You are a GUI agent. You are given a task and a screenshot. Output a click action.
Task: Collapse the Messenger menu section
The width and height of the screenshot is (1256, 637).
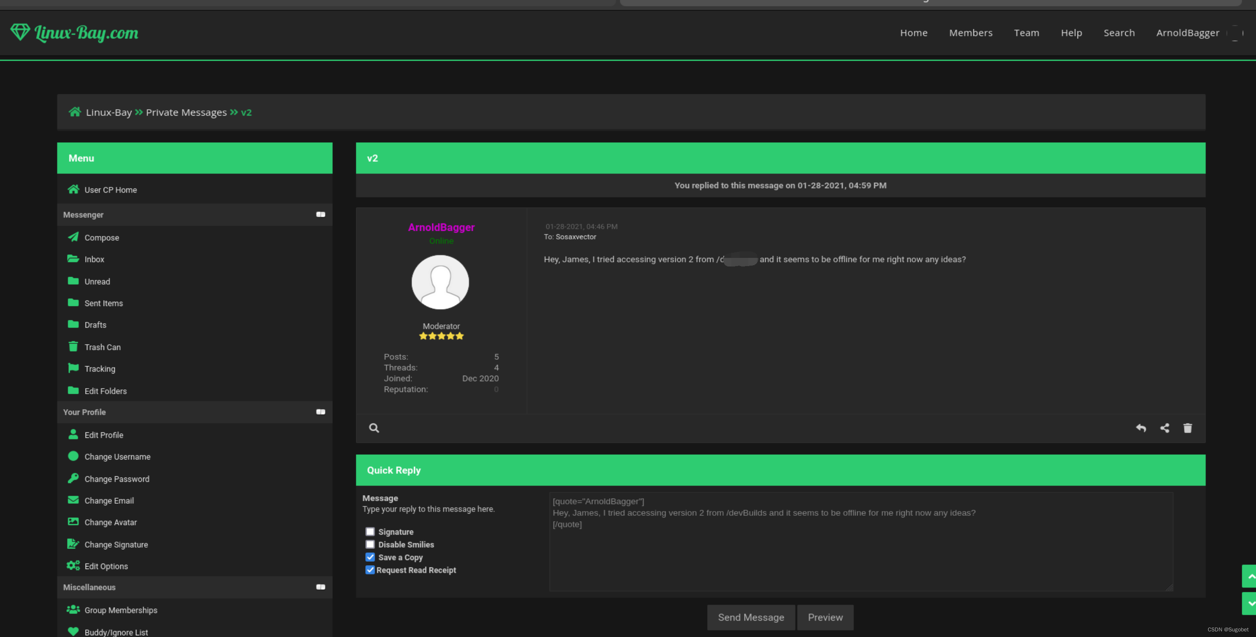pos(320,214)
